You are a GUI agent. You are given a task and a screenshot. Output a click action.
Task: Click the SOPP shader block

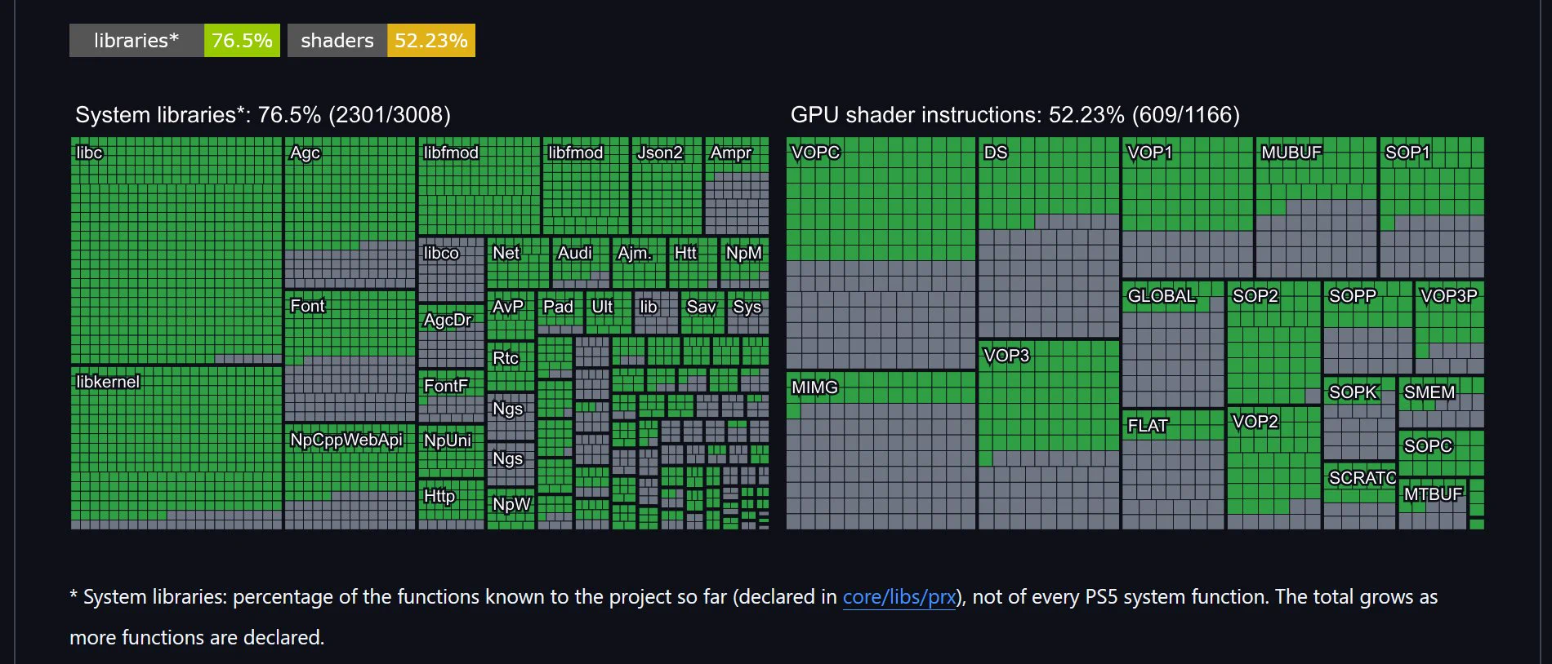1368,328
